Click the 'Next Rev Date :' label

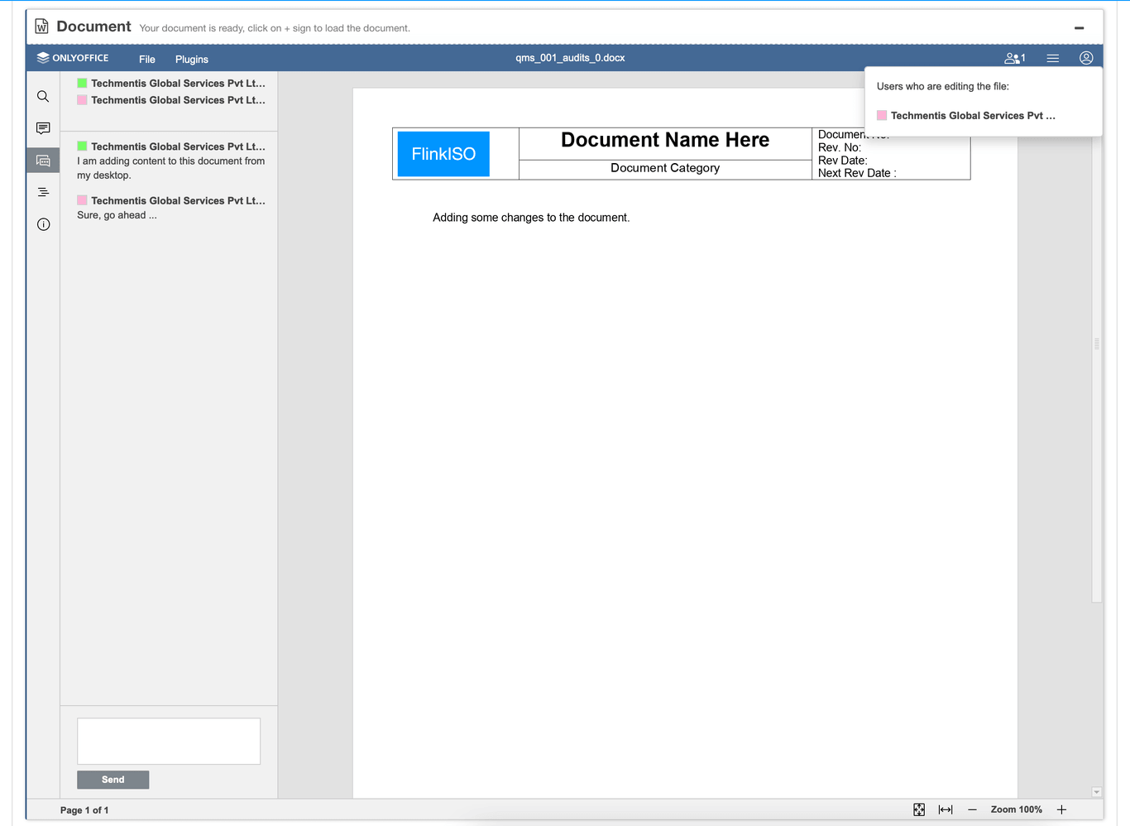[x=857, y=173]
